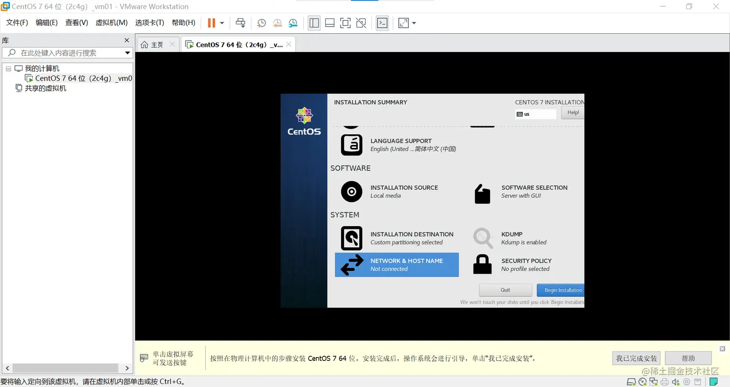Dismiss the yellow install info bar

pos(722,348)
